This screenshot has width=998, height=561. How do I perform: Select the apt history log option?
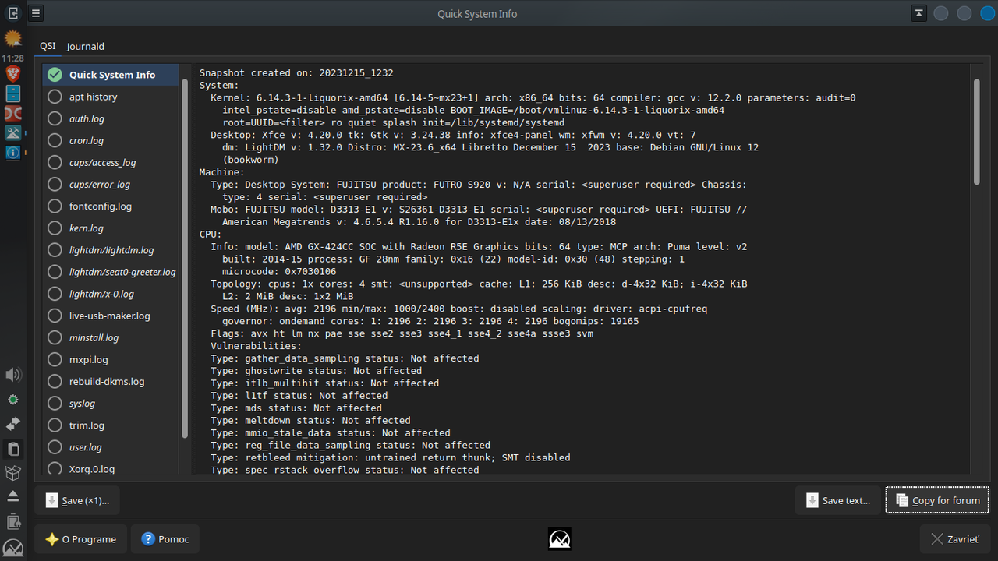point(111,97)
